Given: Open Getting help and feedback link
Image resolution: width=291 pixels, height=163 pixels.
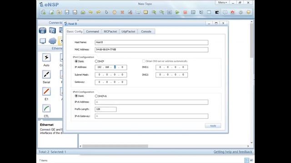Looking at the screenshot, I should point(233,152).
